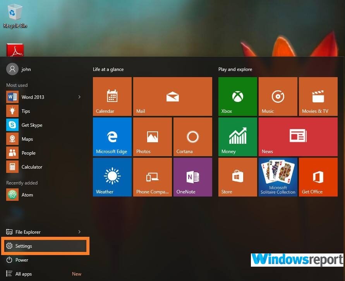Open Settings from the Start menu
345x281 pixels.
click(x=24, y=246)
